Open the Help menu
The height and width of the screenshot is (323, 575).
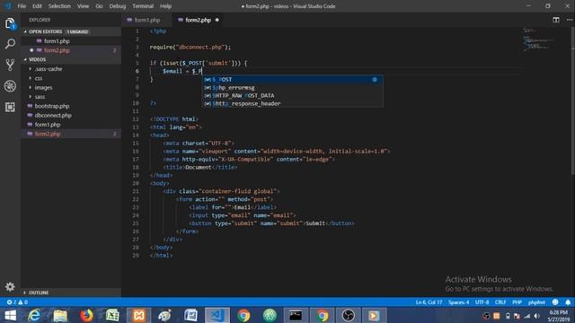click(x=165, y=6)
